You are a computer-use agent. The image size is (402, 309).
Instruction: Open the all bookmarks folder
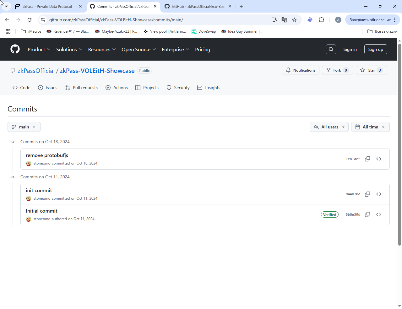coord(382,31)
